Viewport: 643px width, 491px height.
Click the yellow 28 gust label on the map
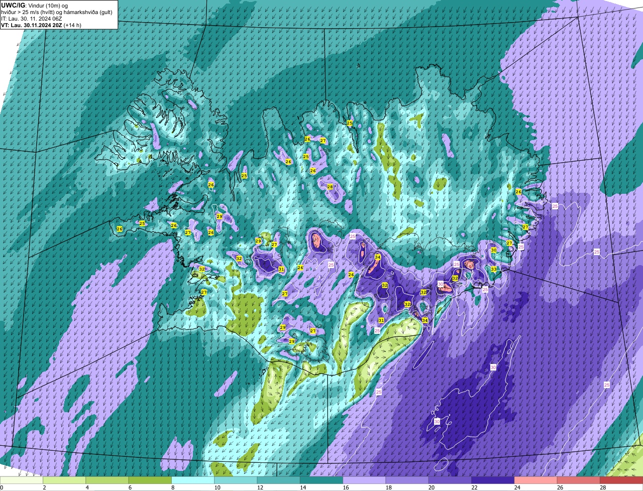330,187
